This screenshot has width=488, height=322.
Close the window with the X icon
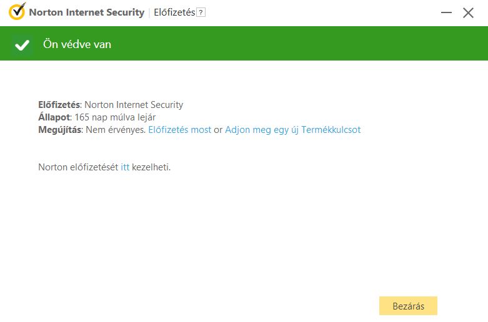click(x=468, y=12)
